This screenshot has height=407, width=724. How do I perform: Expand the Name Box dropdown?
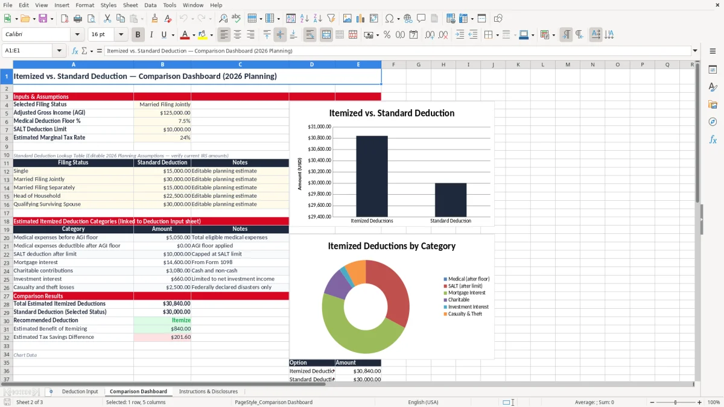click(x=59, y=51)
